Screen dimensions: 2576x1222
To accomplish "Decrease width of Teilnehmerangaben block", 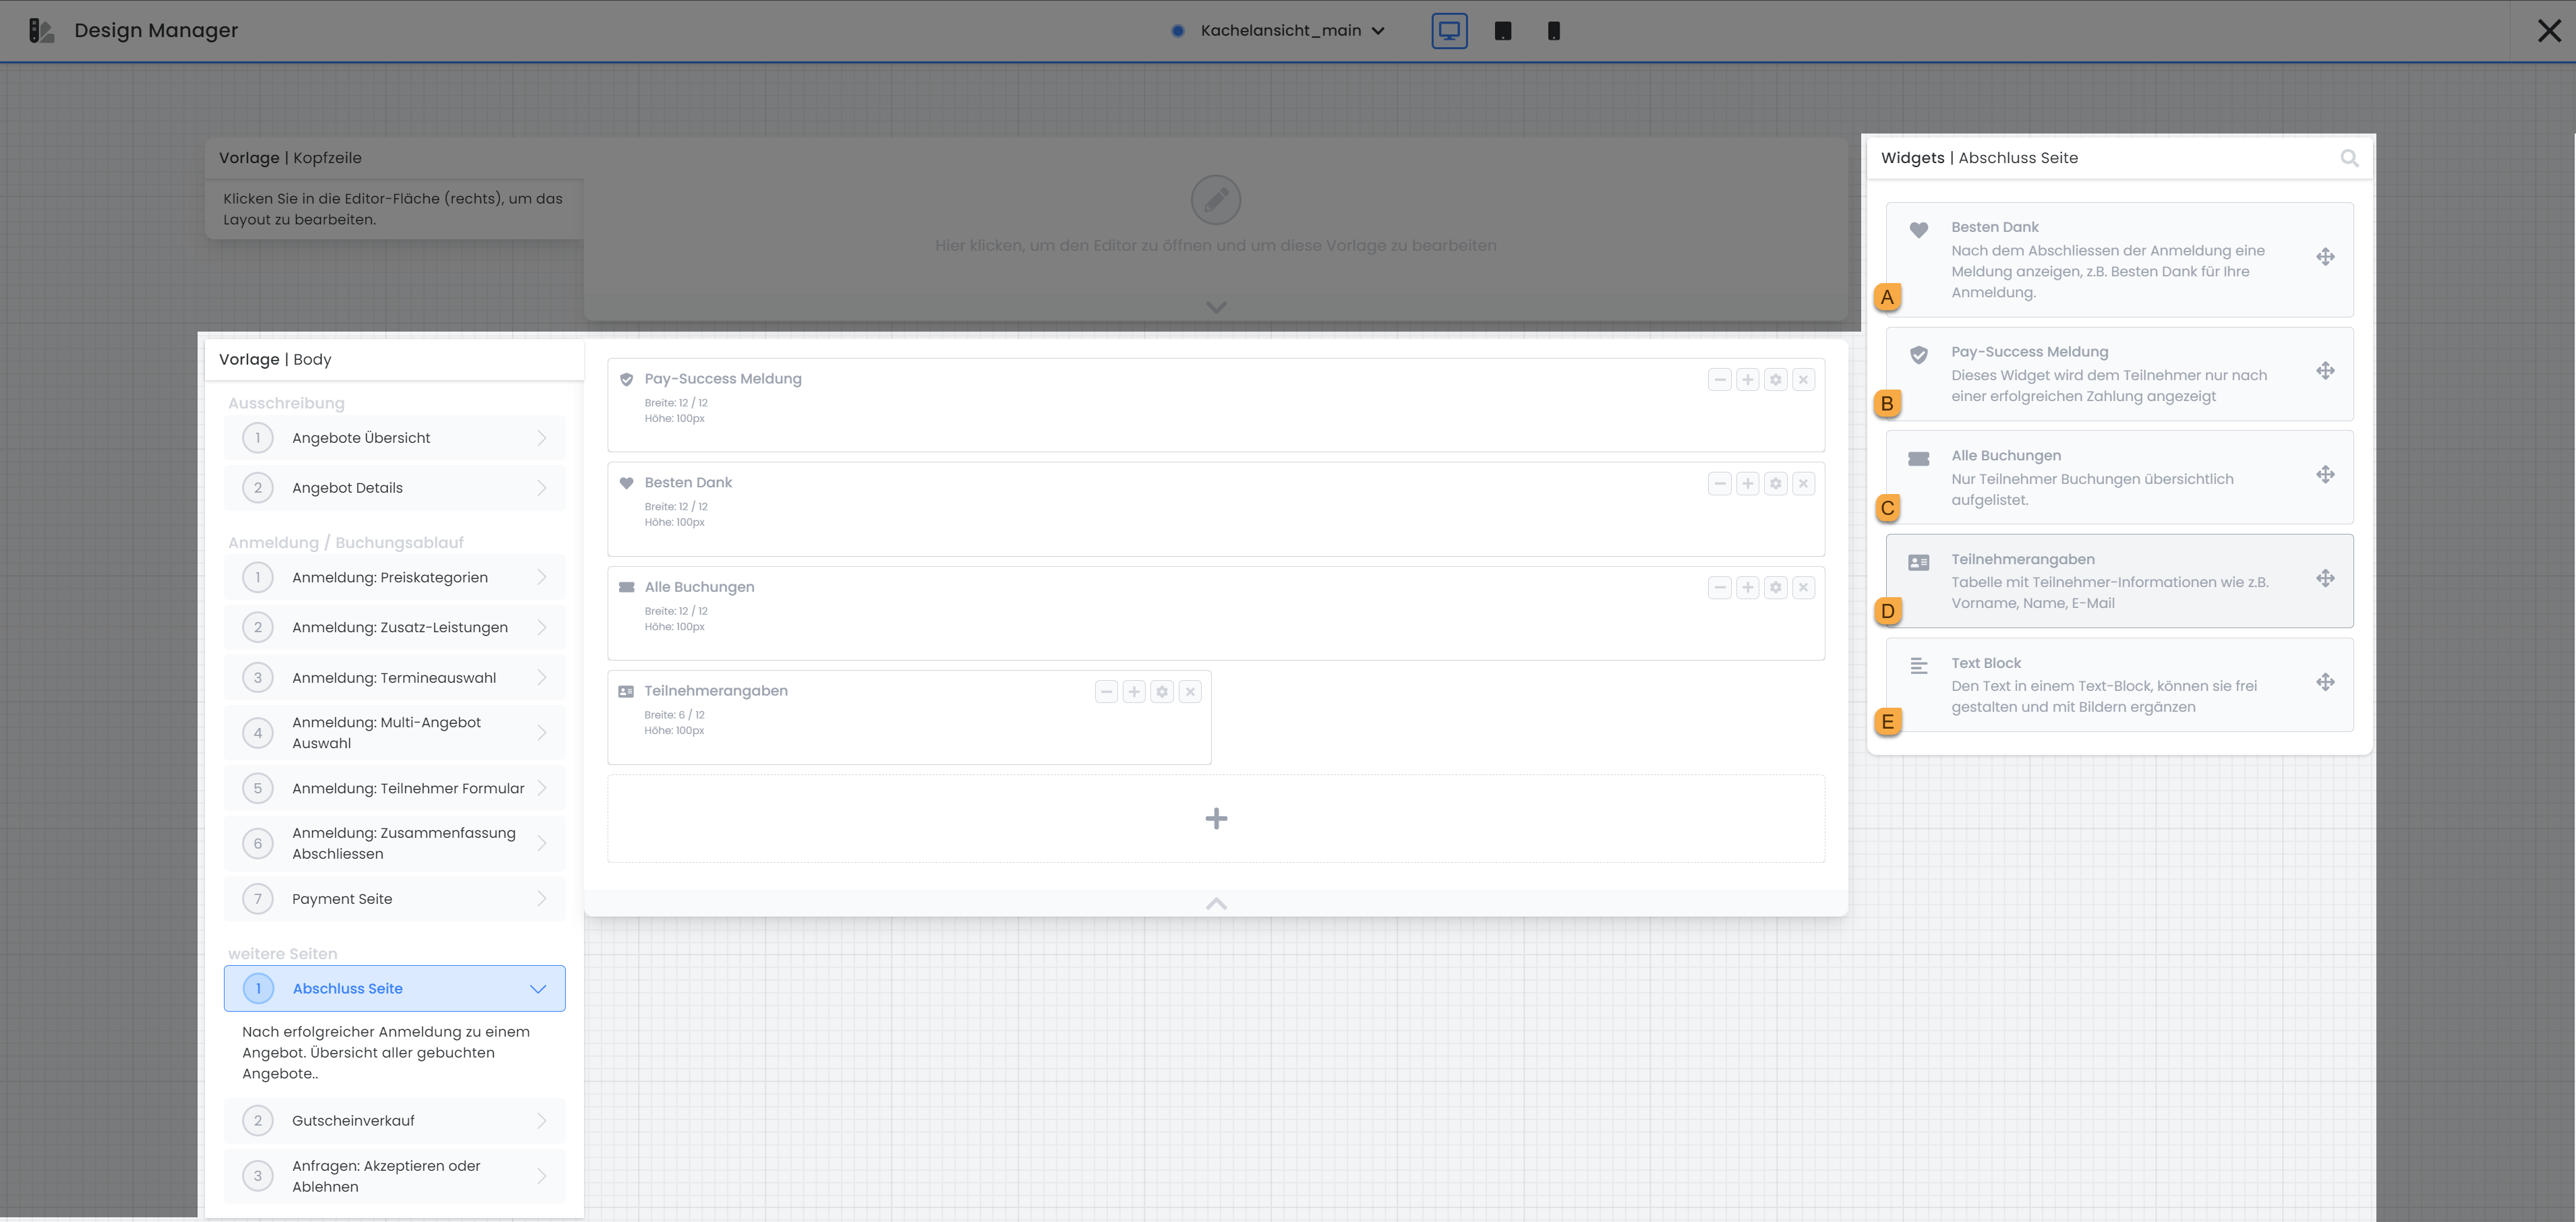I will pyautogui.click(x=1106, y=692).
